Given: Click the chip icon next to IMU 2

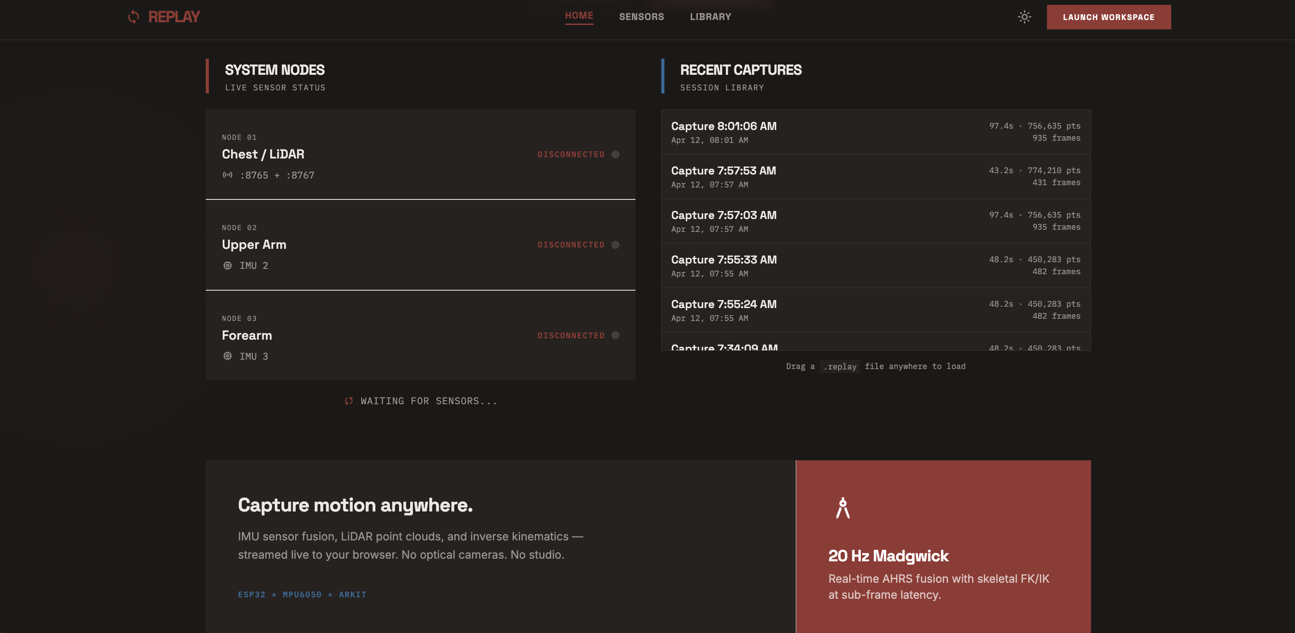Looking at the screenshot, I should [228, 265].
